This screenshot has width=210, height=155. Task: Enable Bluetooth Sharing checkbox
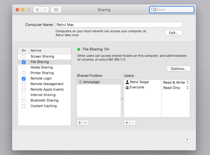pyautogui.click(x=24, y=101)
